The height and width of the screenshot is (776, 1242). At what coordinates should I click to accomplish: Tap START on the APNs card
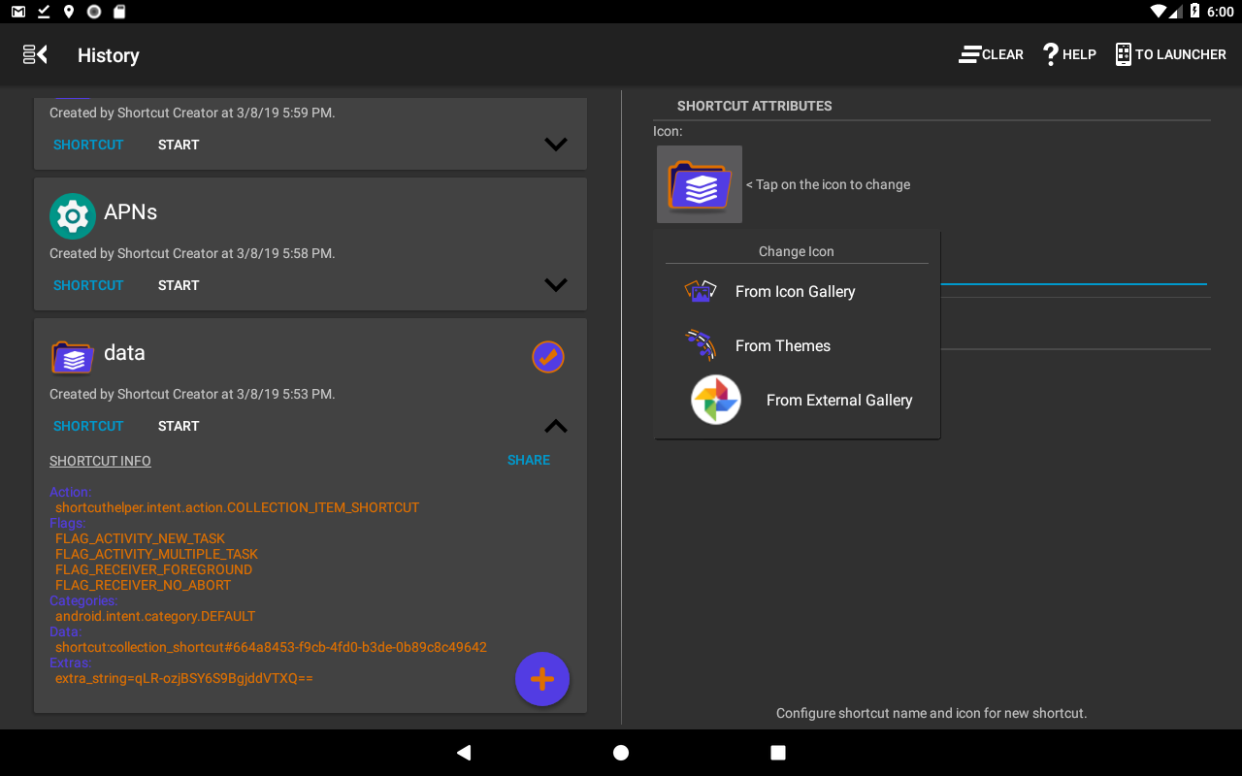click(x=179, y=285)
